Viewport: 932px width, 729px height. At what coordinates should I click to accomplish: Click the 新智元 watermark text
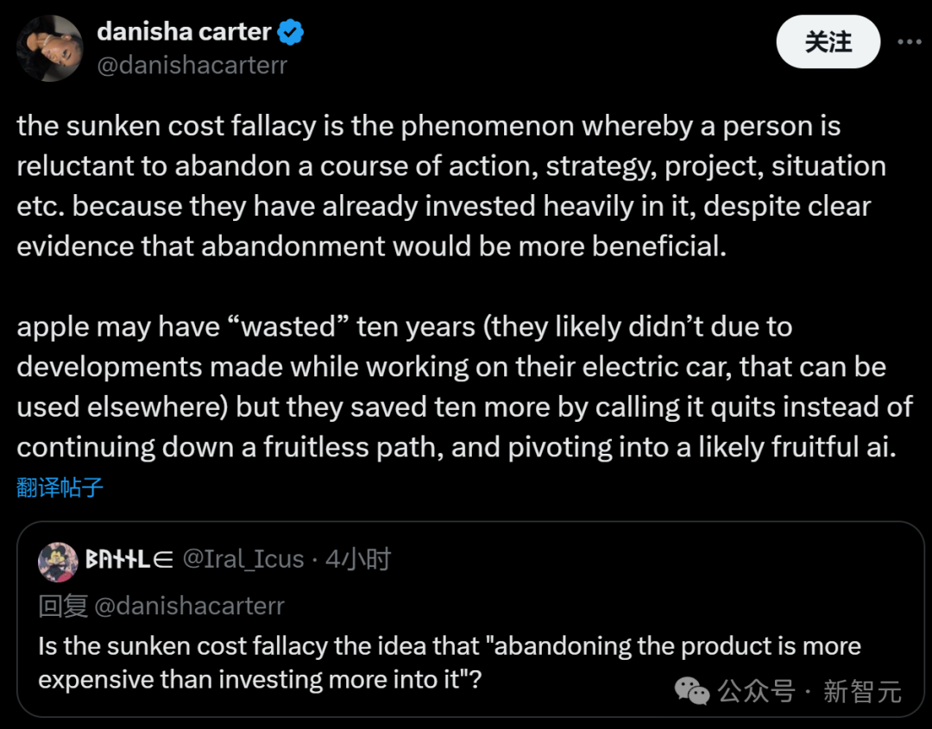click(x=862, y=691)
